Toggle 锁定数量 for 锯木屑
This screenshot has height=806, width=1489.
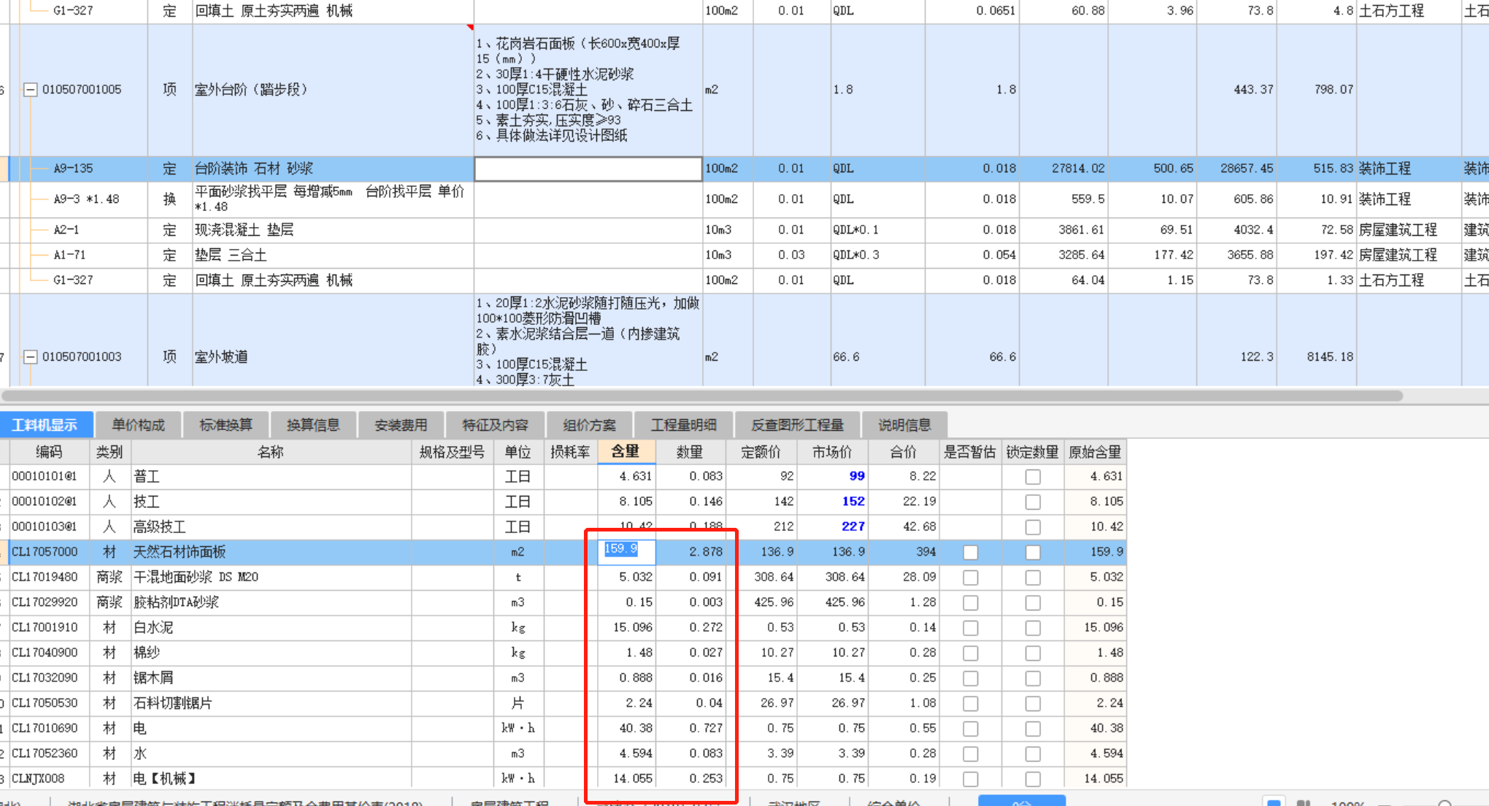tap(1033, 678)
